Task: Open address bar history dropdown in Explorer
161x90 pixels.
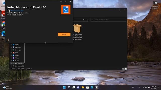Action: 84,20
